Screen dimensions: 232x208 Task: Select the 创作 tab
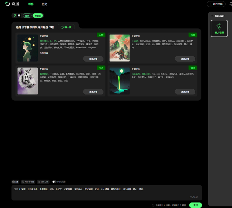pyautogui.click(x=31, y=4)
